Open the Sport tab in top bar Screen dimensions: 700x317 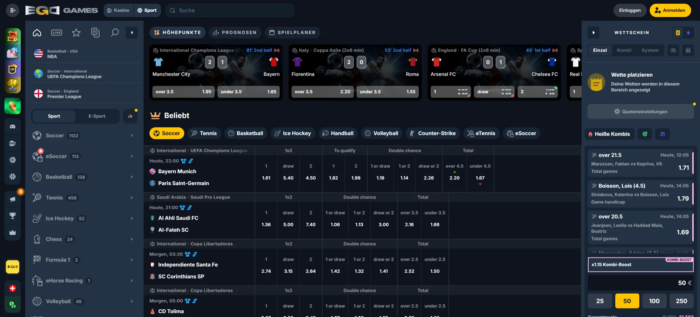147,10
